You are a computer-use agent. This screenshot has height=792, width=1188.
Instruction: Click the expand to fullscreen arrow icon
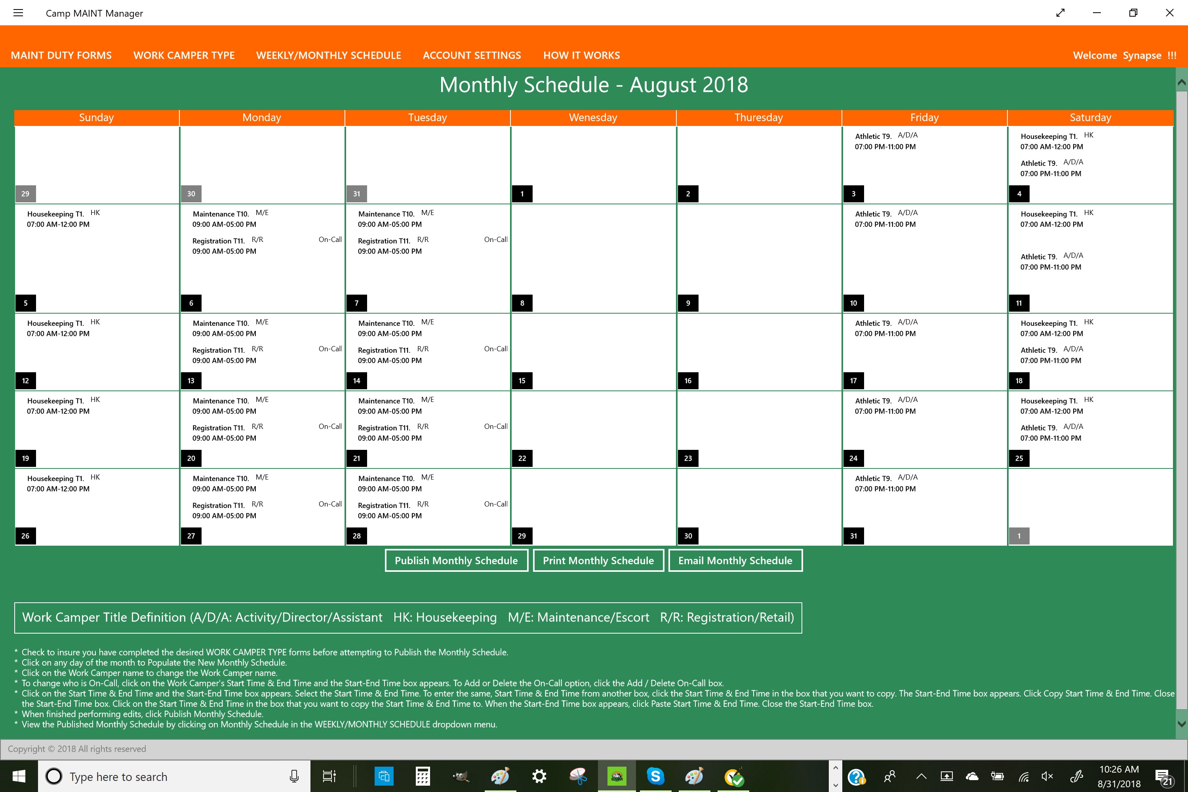(1060, 13)
